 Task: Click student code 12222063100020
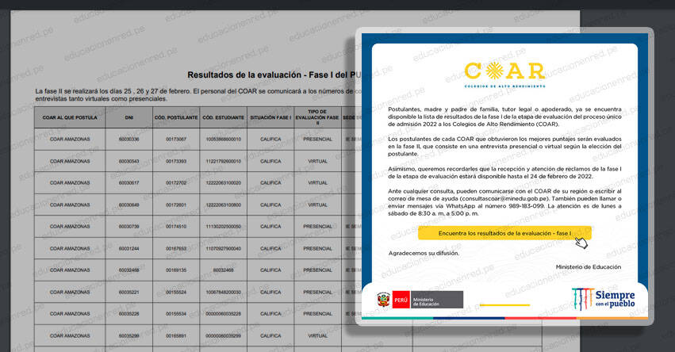[224, 183]
